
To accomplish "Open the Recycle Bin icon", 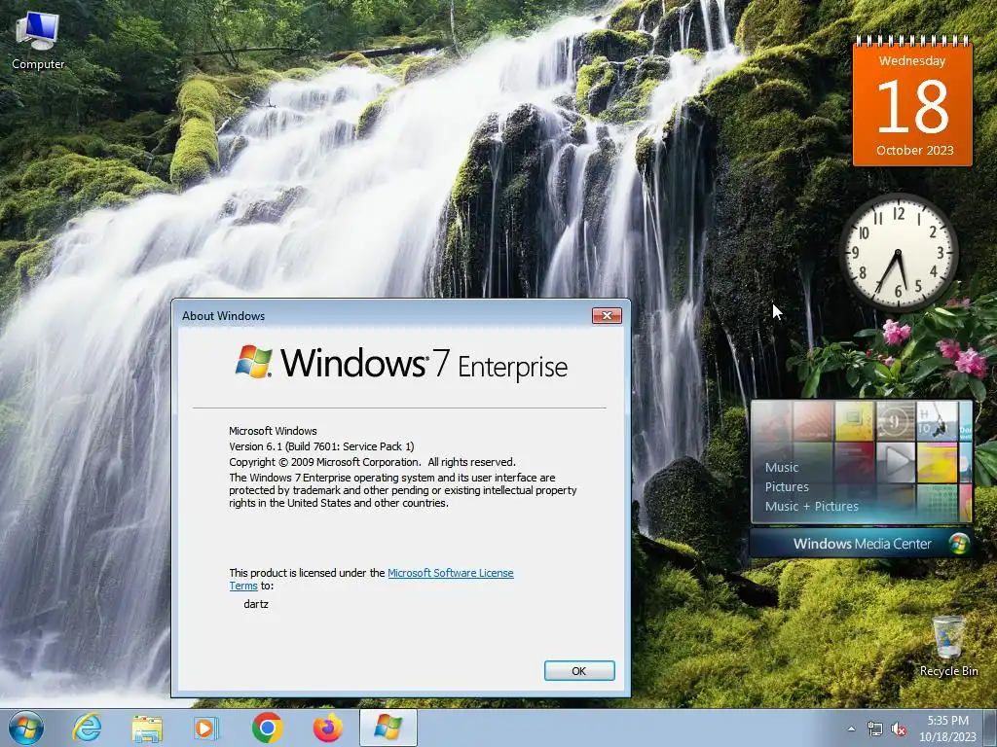I will click(x=948, y=646).
